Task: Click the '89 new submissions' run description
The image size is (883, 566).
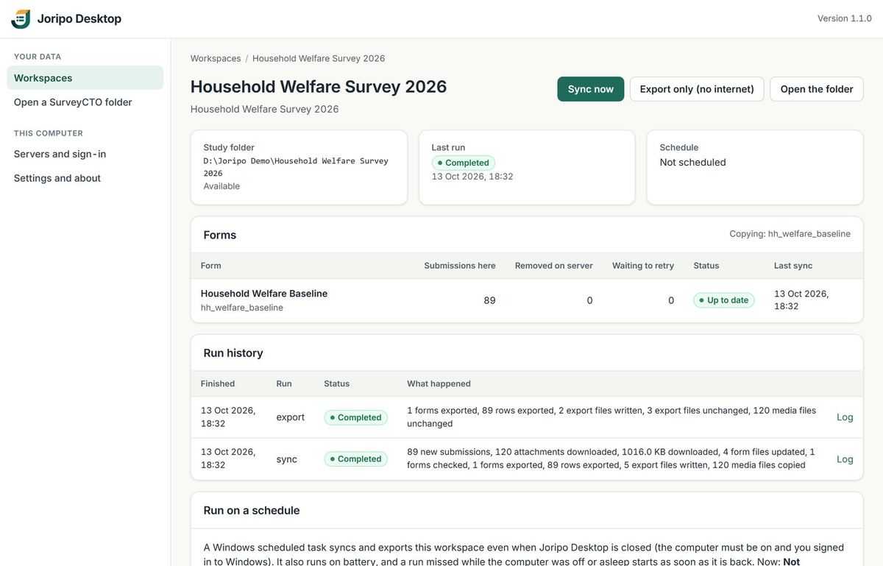Action: [x=611, y=459]
